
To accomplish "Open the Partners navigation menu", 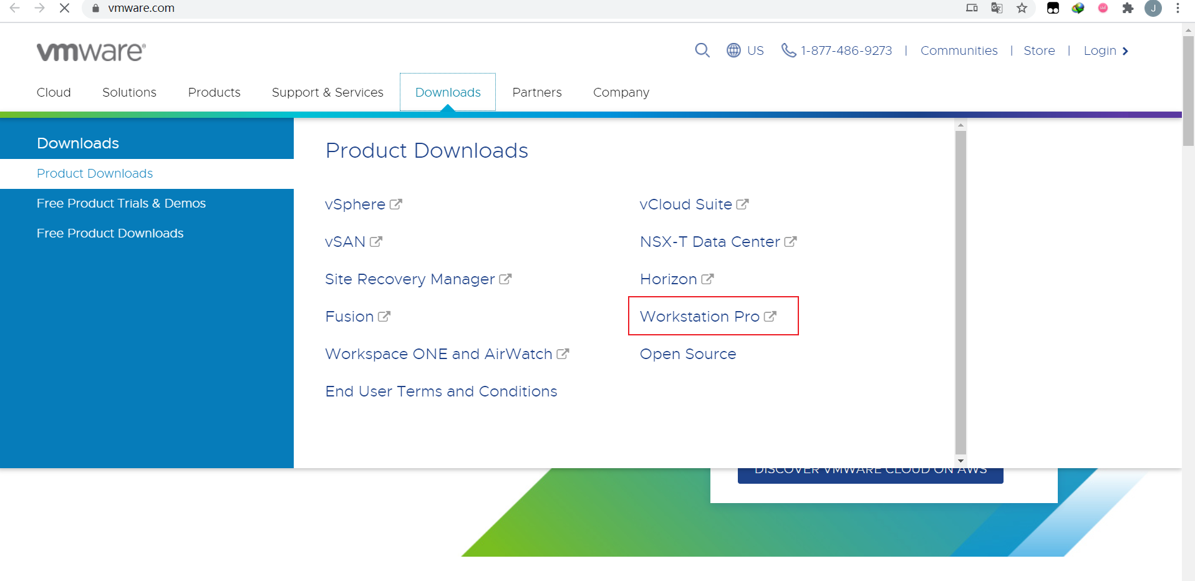I will coord(537,92).
